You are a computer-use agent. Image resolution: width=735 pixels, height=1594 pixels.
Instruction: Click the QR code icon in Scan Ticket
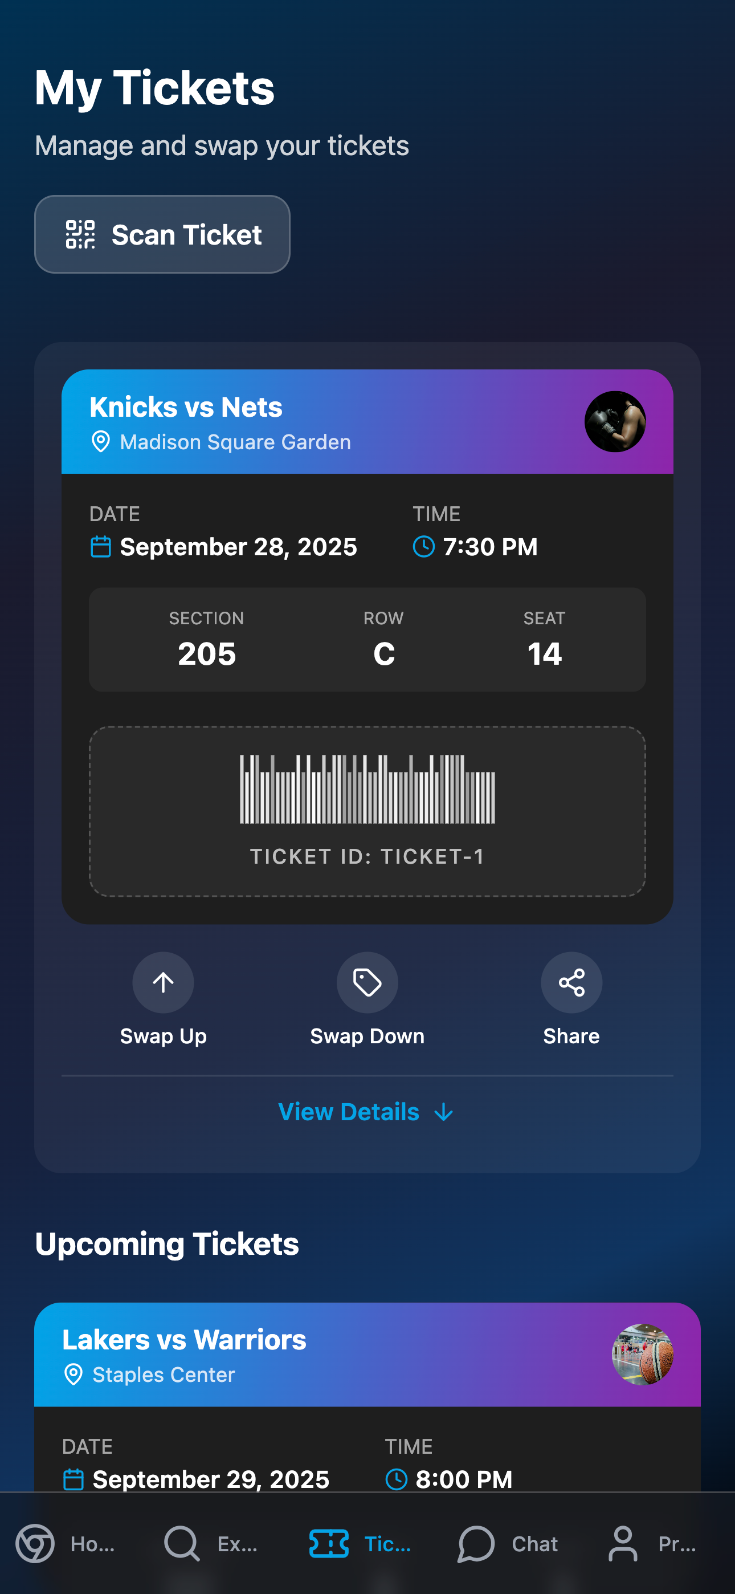click(x=80, y=234)
